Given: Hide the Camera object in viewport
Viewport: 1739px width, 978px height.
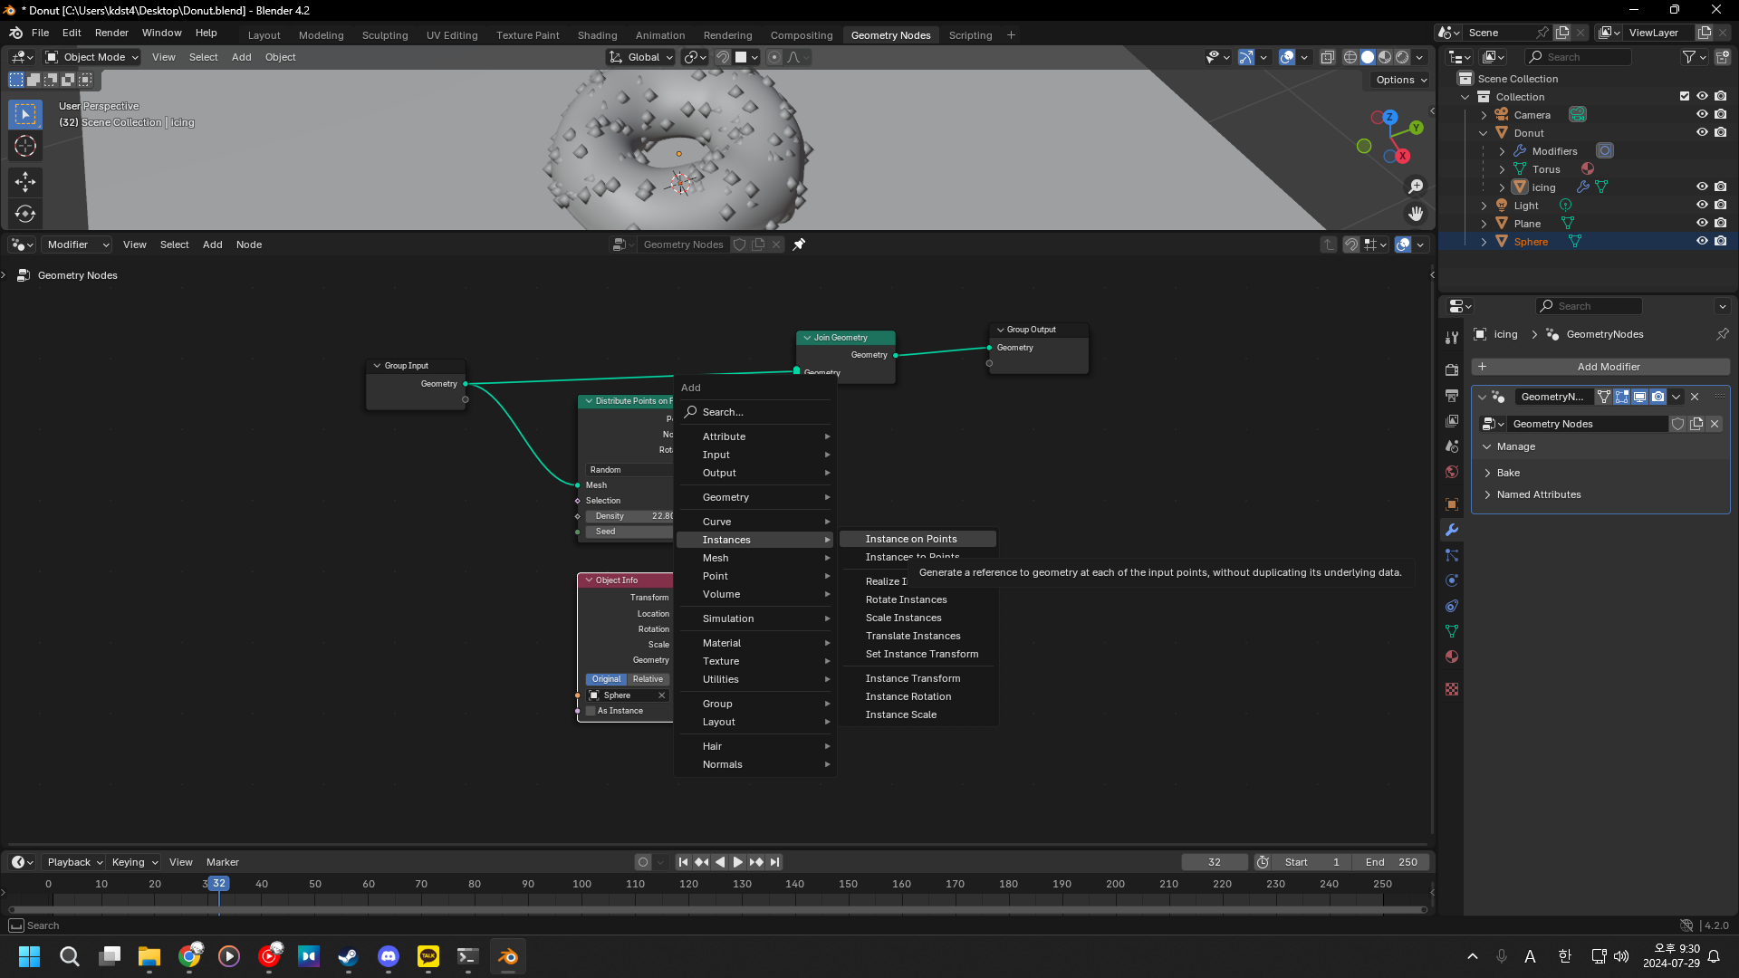Looking at the screenshot, I should 1702,115.
